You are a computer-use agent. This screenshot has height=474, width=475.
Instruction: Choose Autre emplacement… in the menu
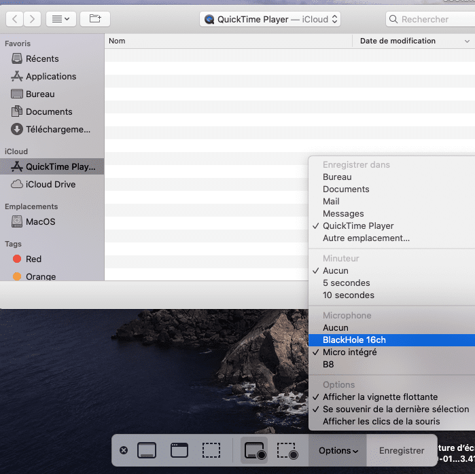point(391,238)
